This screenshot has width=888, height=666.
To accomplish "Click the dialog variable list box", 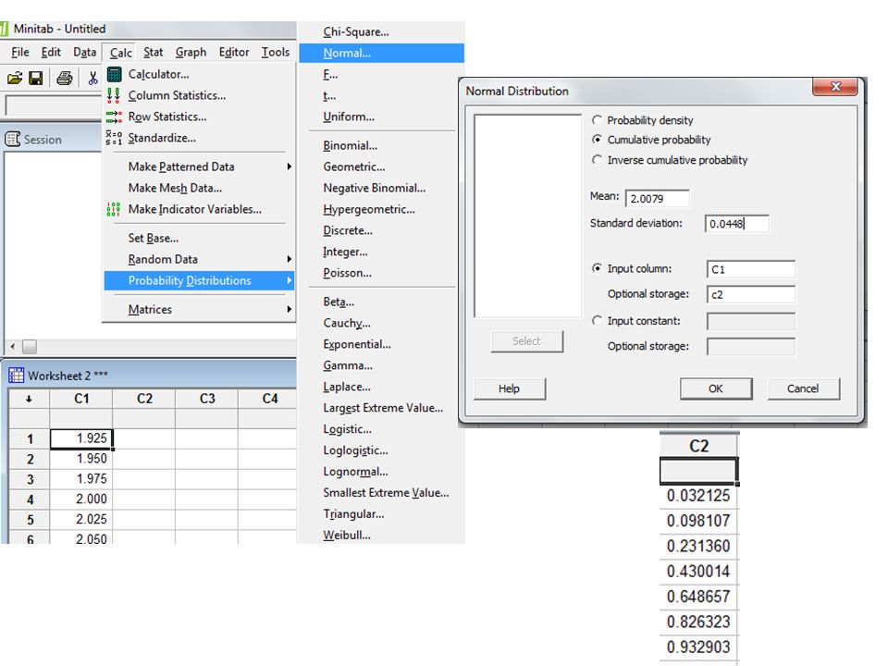I will (528, 216).
